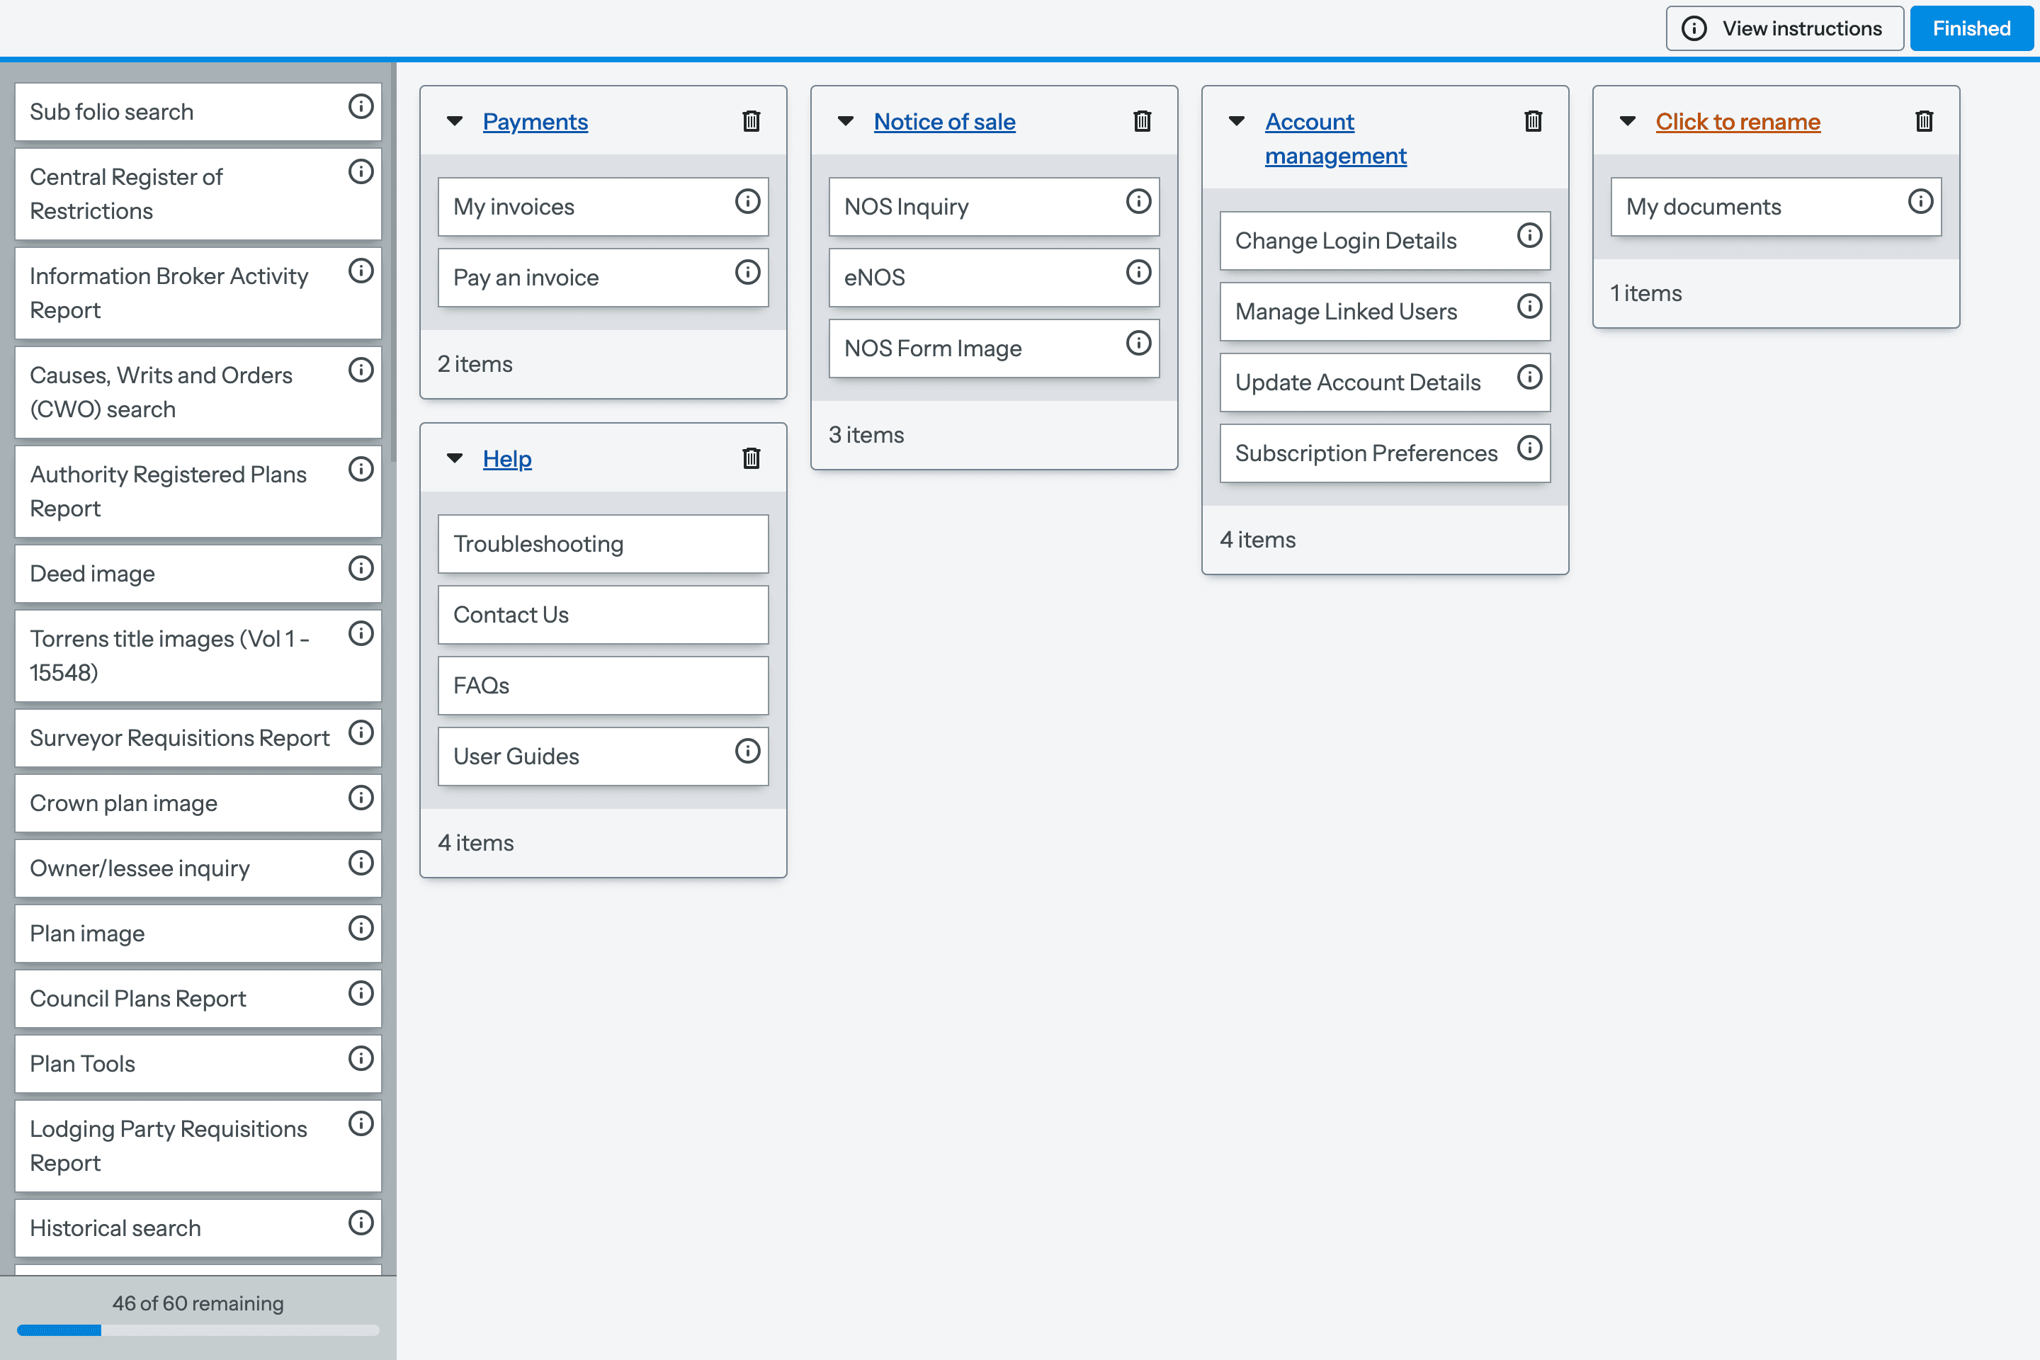
Task: Delete the Payments category with trash icon
Action: [751, 121]
